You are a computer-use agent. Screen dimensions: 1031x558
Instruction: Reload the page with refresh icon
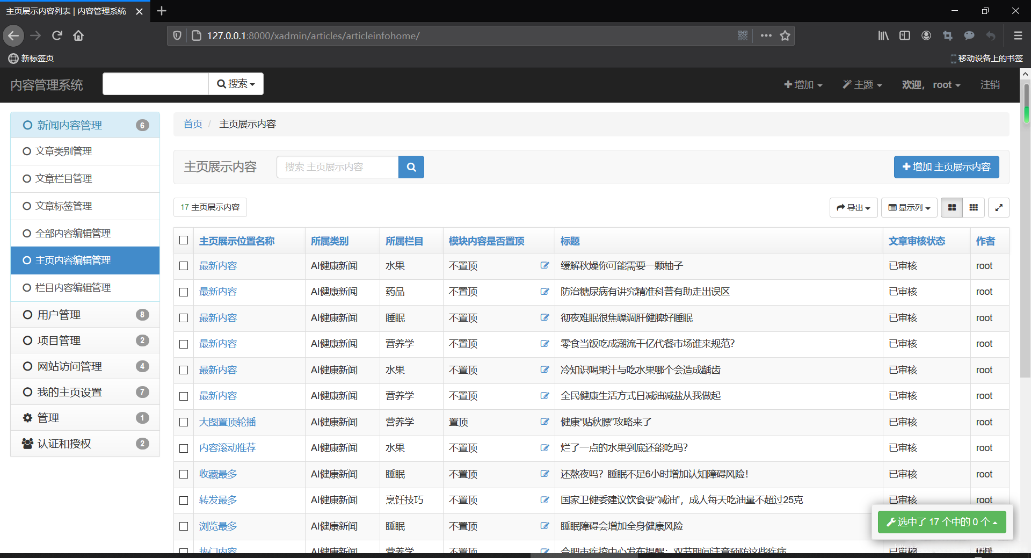(x=57, y=35)
